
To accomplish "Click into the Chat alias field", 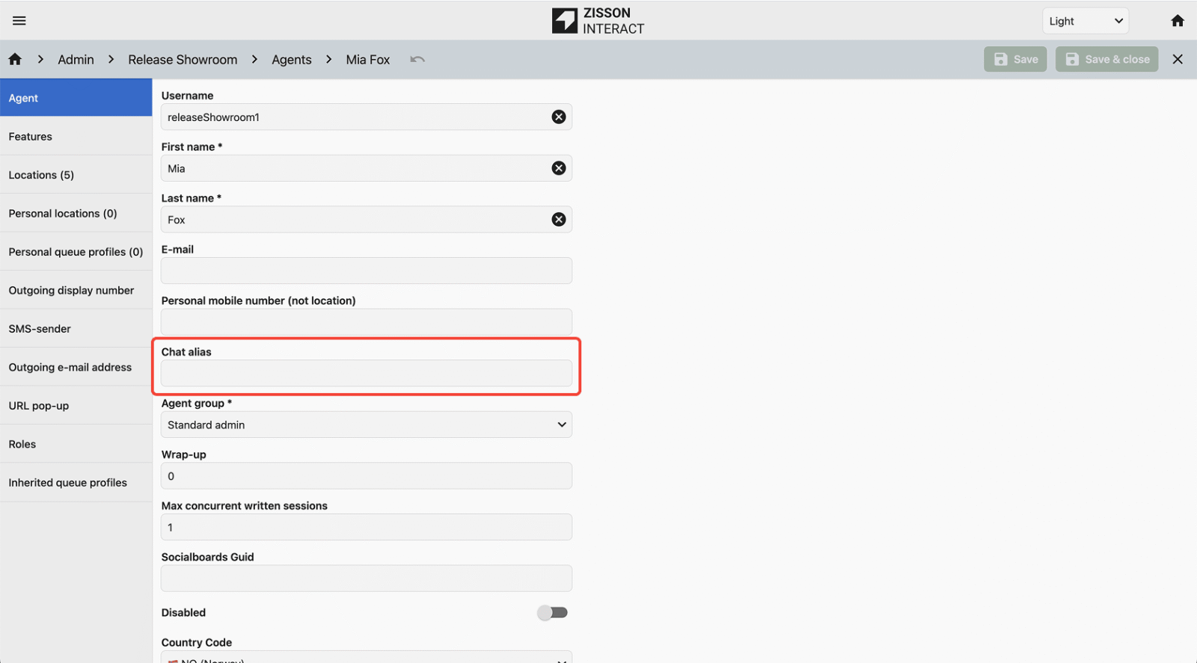I will (367, 373).
